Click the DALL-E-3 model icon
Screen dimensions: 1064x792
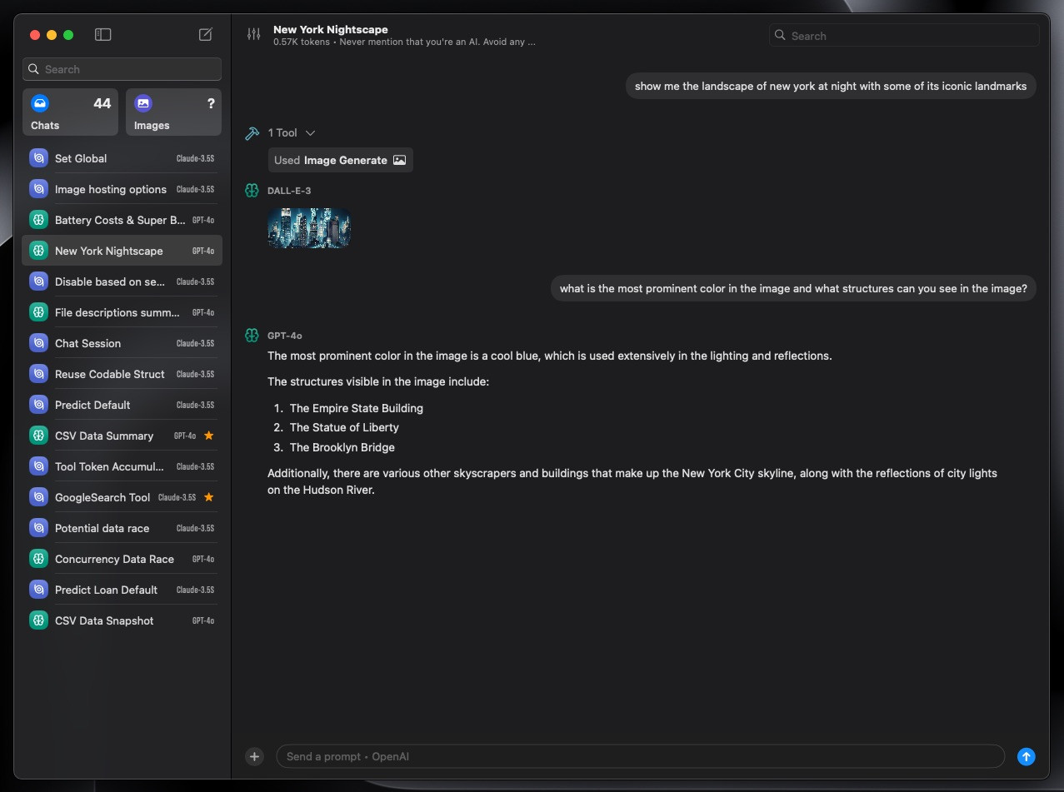(x=252, y=191)
